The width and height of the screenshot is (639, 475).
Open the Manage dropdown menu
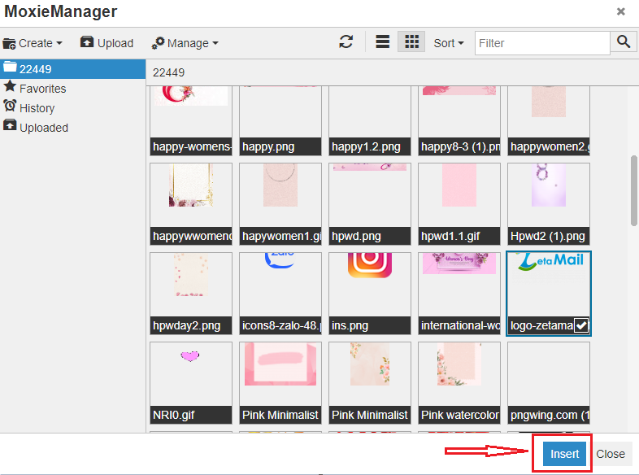(x=185, y=43)
